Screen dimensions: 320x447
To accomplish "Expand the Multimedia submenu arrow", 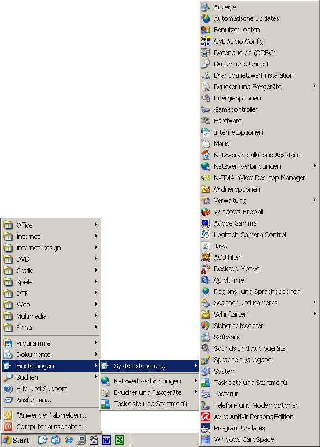I will point(96,316).
